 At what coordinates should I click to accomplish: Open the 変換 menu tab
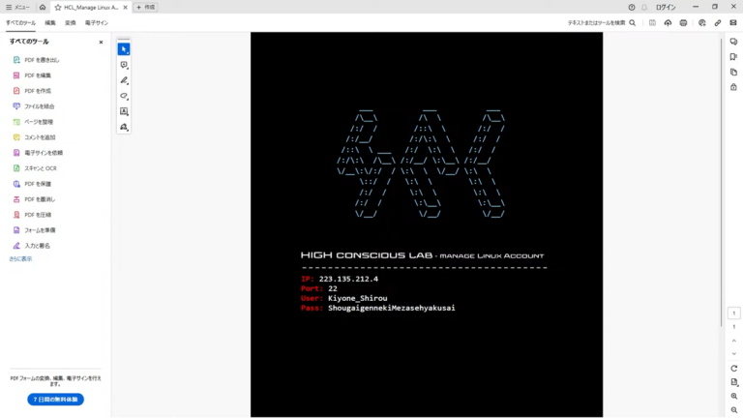(x=70, y=22)
